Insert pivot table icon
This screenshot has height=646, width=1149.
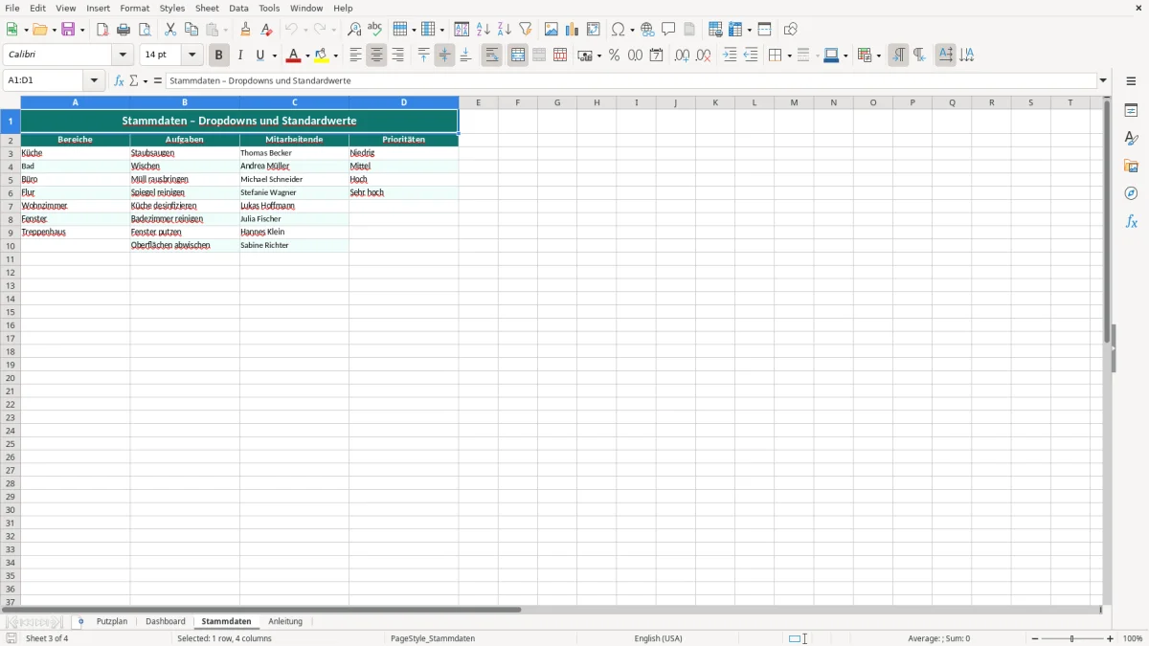[x=594, y=30]
